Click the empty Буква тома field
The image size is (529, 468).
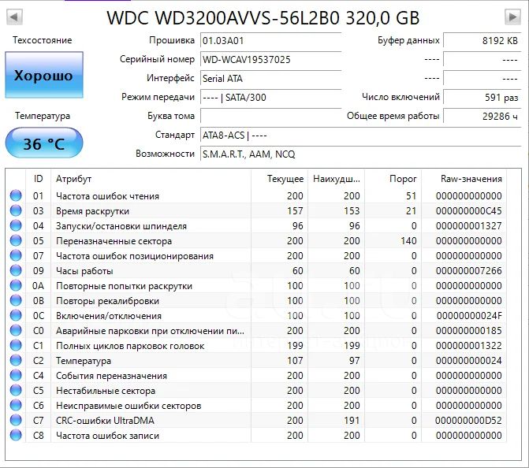click(271, 117)
